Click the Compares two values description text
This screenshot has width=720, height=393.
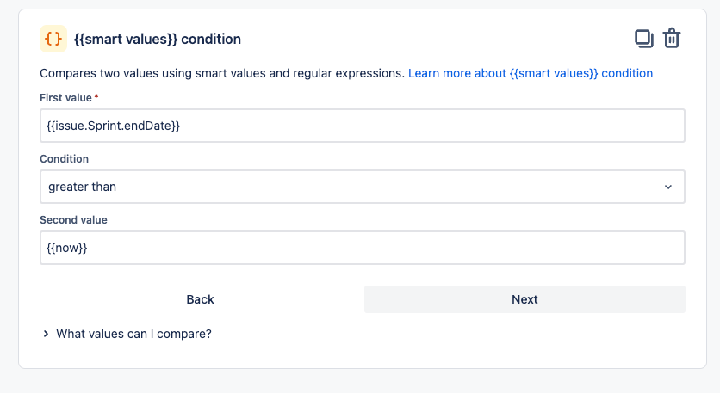222,73
